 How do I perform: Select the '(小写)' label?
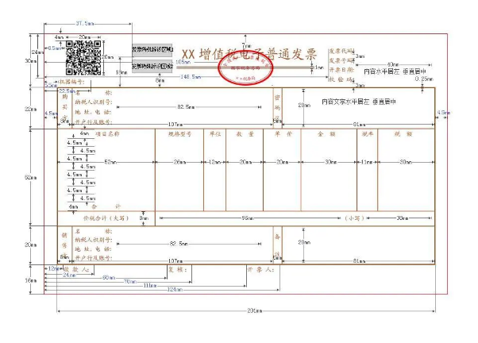click(x=354, y=218)
